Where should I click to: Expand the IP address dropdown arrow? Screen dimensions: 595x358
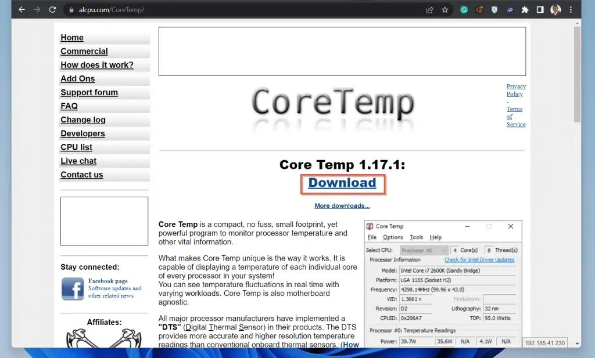coord(576,342)
